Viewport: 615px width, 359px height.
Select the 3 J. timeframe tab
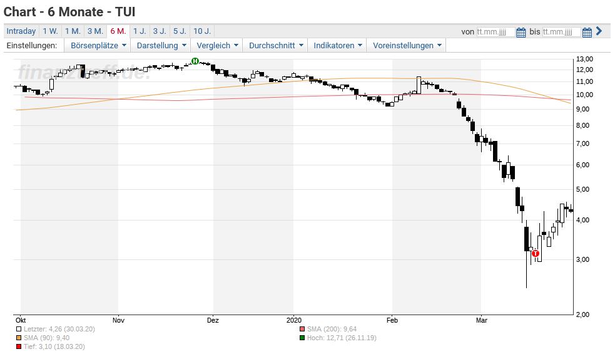click(x=160, y=31)
